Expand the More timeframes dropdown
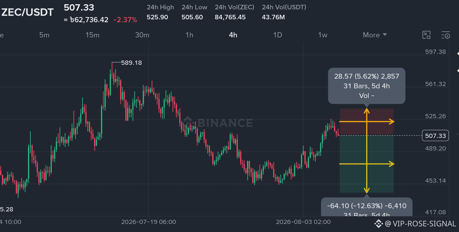The width and height of the screenshot is (459, 232). point(374,35)
